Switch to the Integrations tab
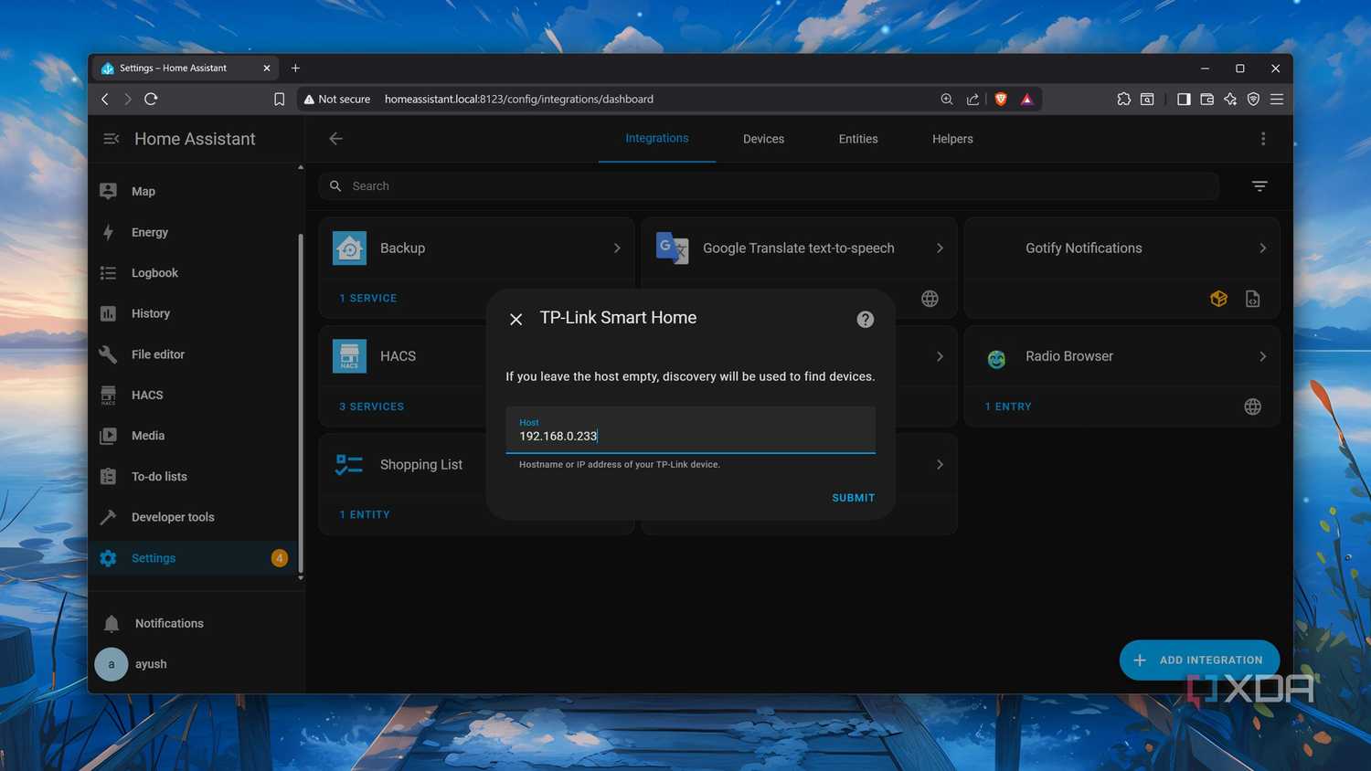 657,139
